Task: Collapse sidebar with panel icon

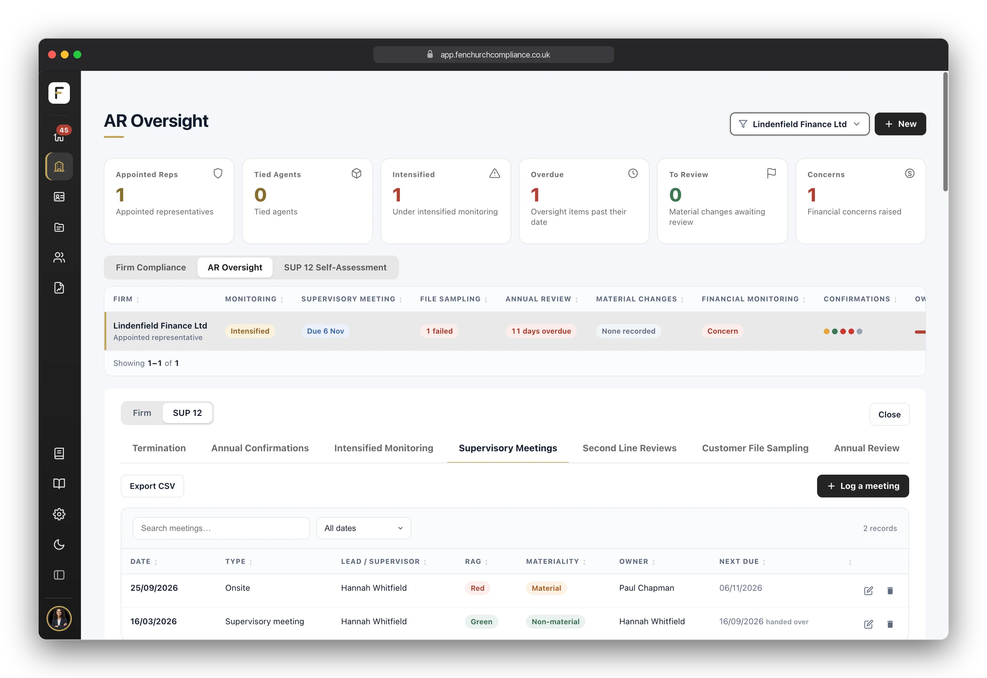Action: coord(59,575)
